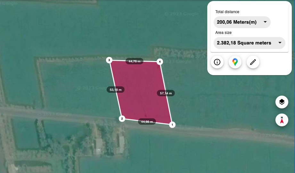Click the 57,14 m edge label
This screenshot has height=173, width=295.
[x=166, y=93]
